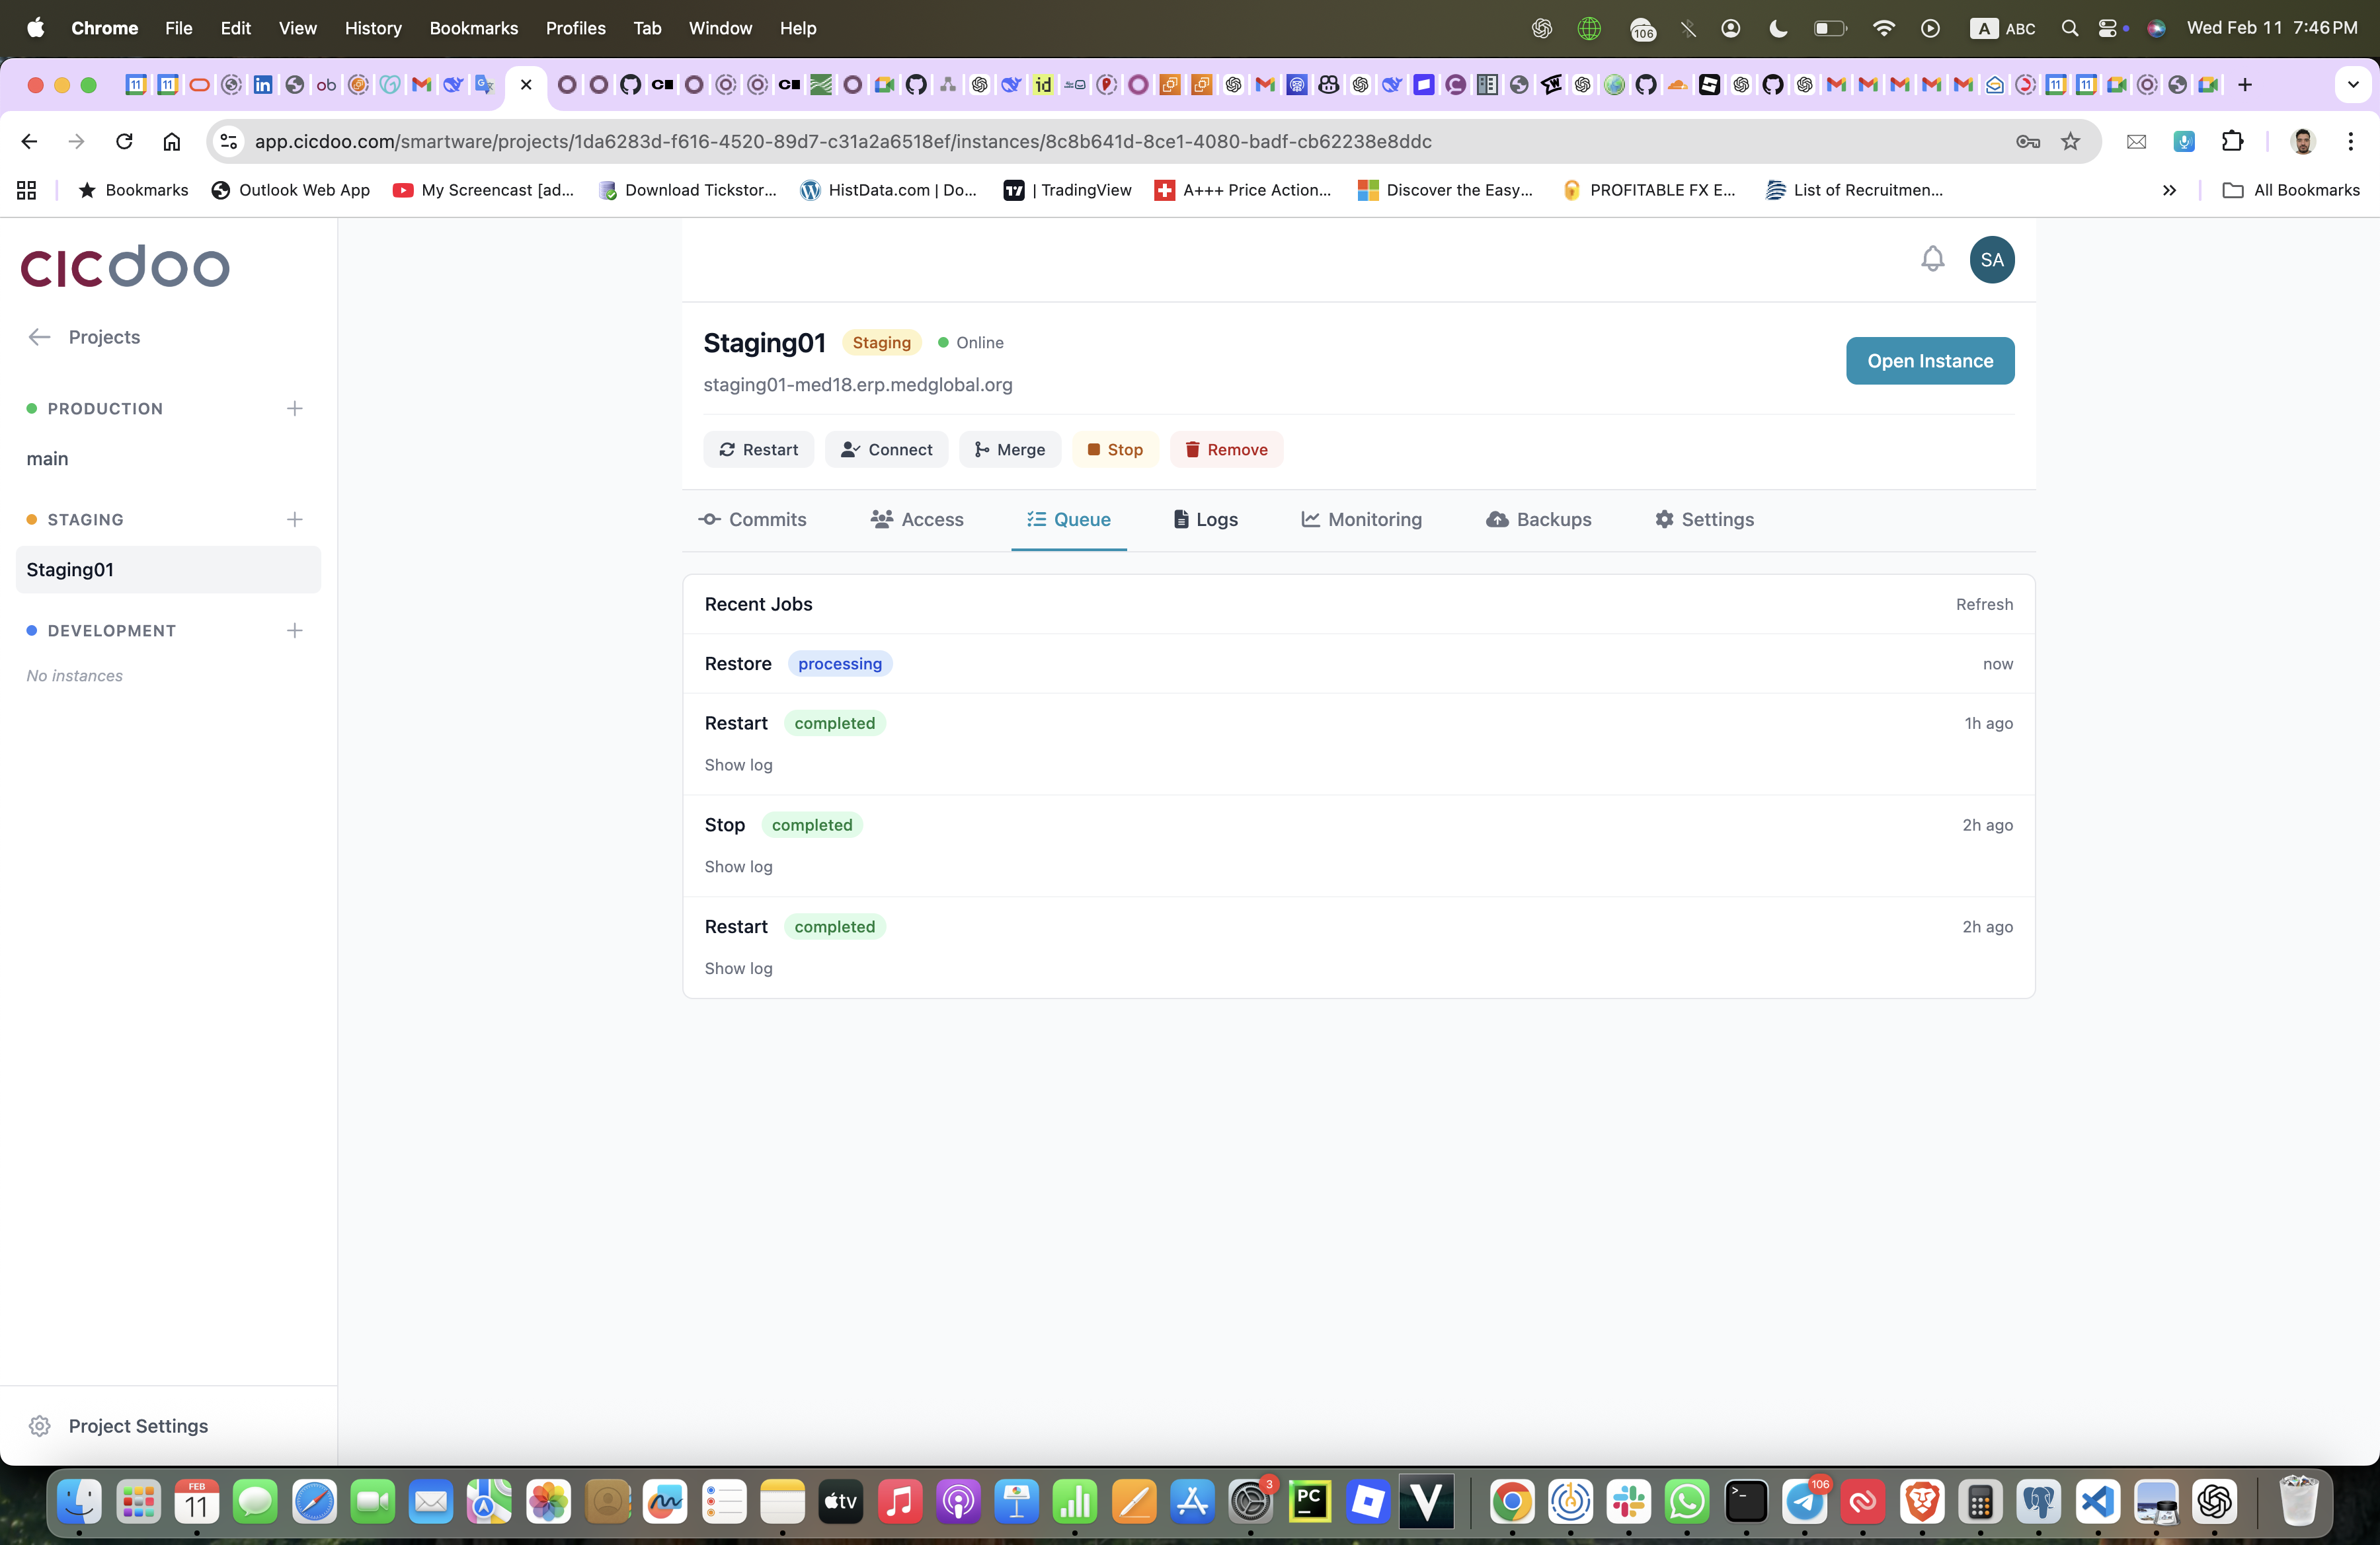Open the History menu in menu bar
This screenshot has width=2380, height=1545.
[373, 28]
